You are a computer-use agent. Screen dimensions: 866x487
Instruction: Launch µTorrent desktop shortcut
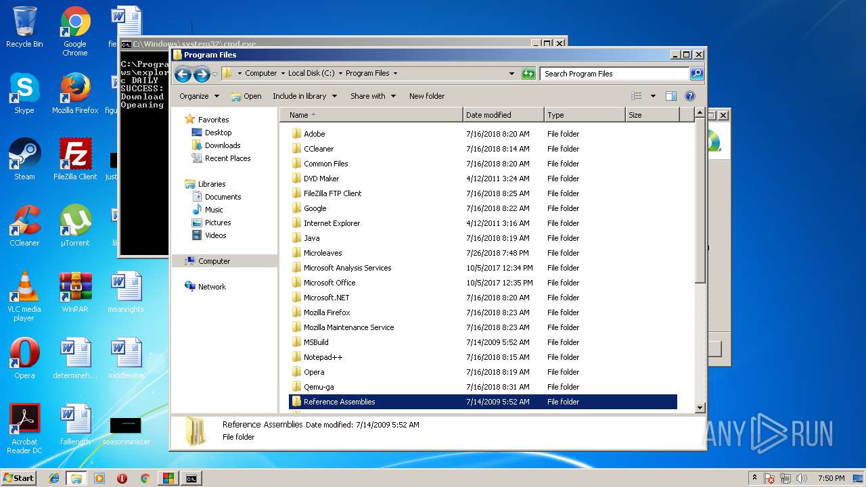pos(75,226)
